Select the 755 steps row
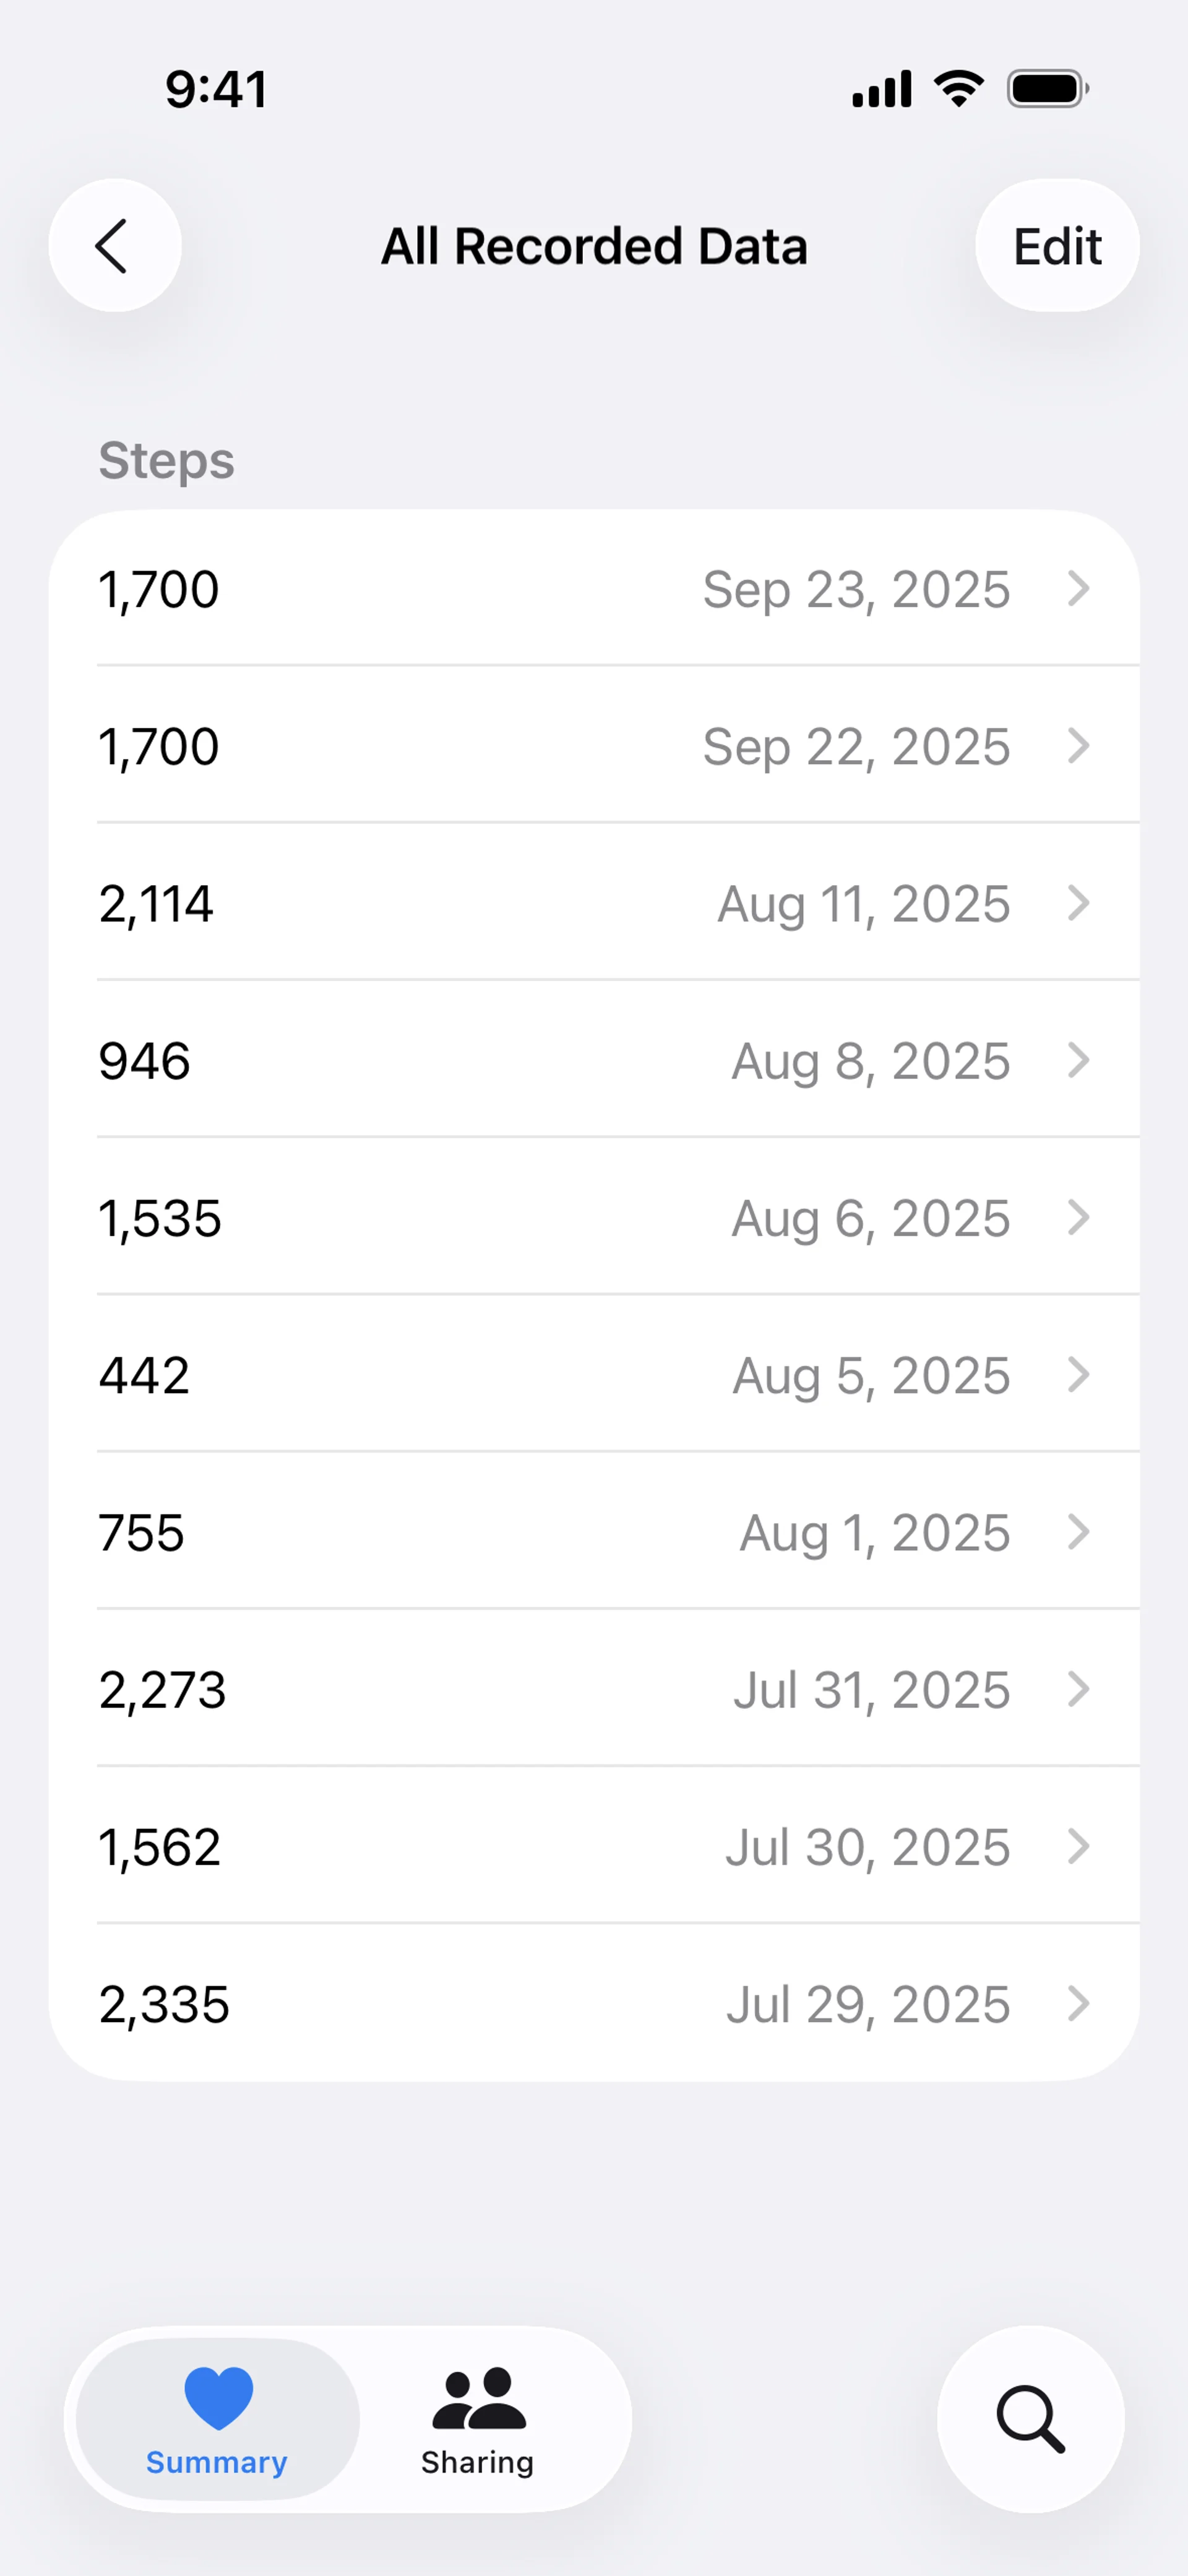The image size is (1188, 2576). (594, 1532)
